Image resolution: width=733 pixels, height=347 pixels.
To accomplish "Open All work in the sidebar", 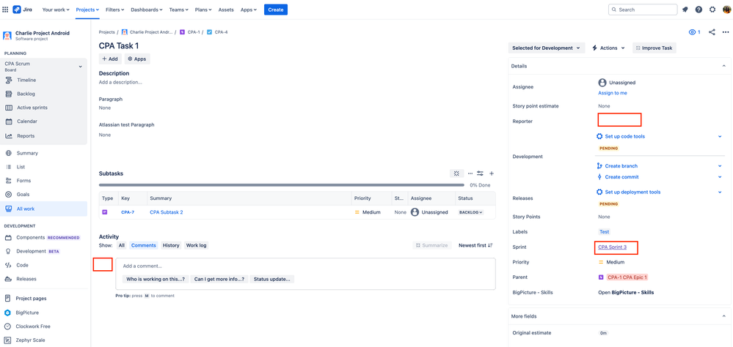I will coord(43,209).
